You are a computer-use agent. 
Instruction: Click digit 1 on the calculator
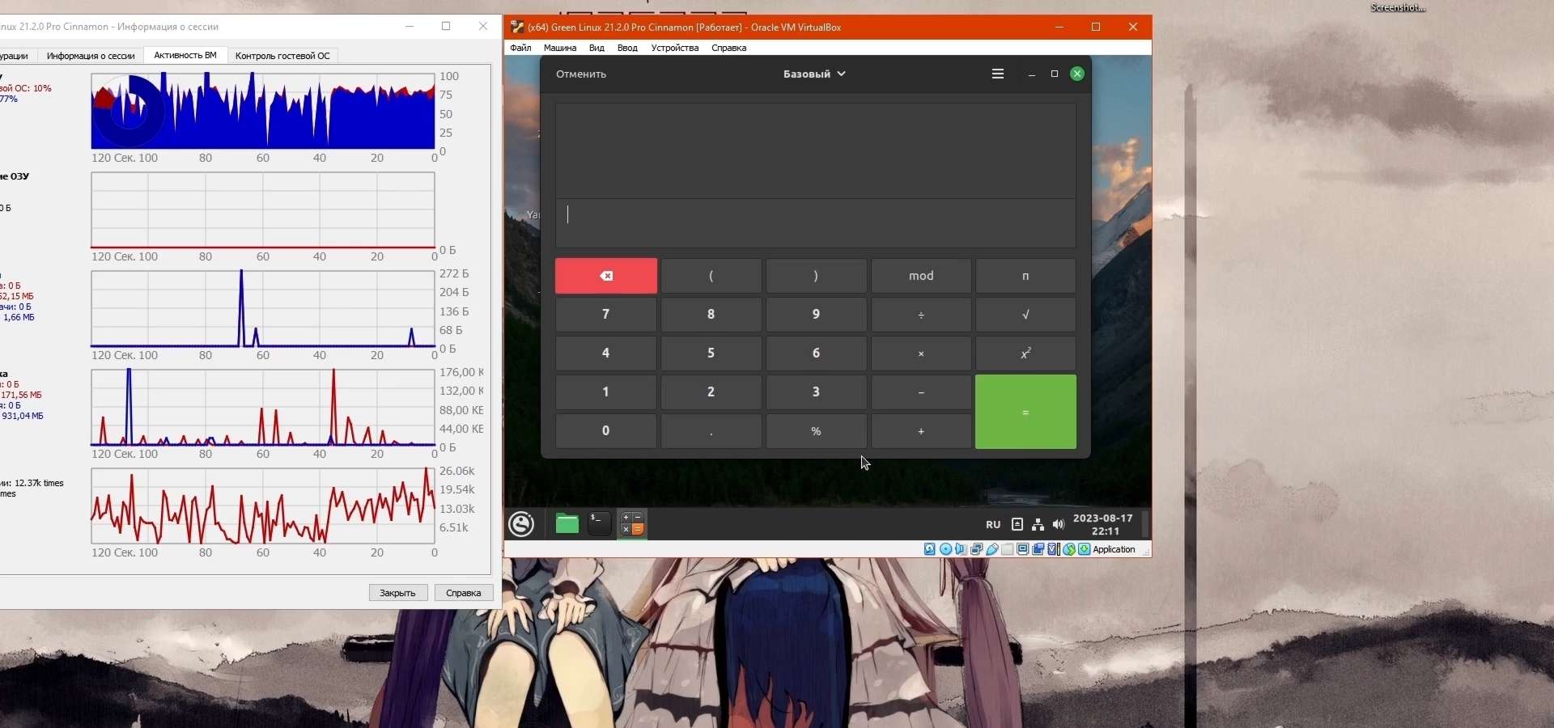[x=606, y=392]
